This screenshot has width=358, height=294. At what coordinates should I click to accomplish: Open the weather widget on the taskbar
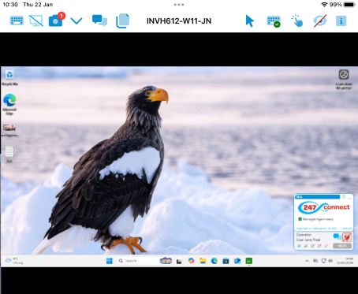click(14, 261)
